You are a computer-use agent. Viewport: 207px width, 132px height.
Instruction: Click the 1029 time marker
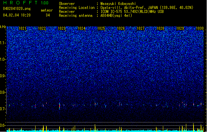coord(180,28)
